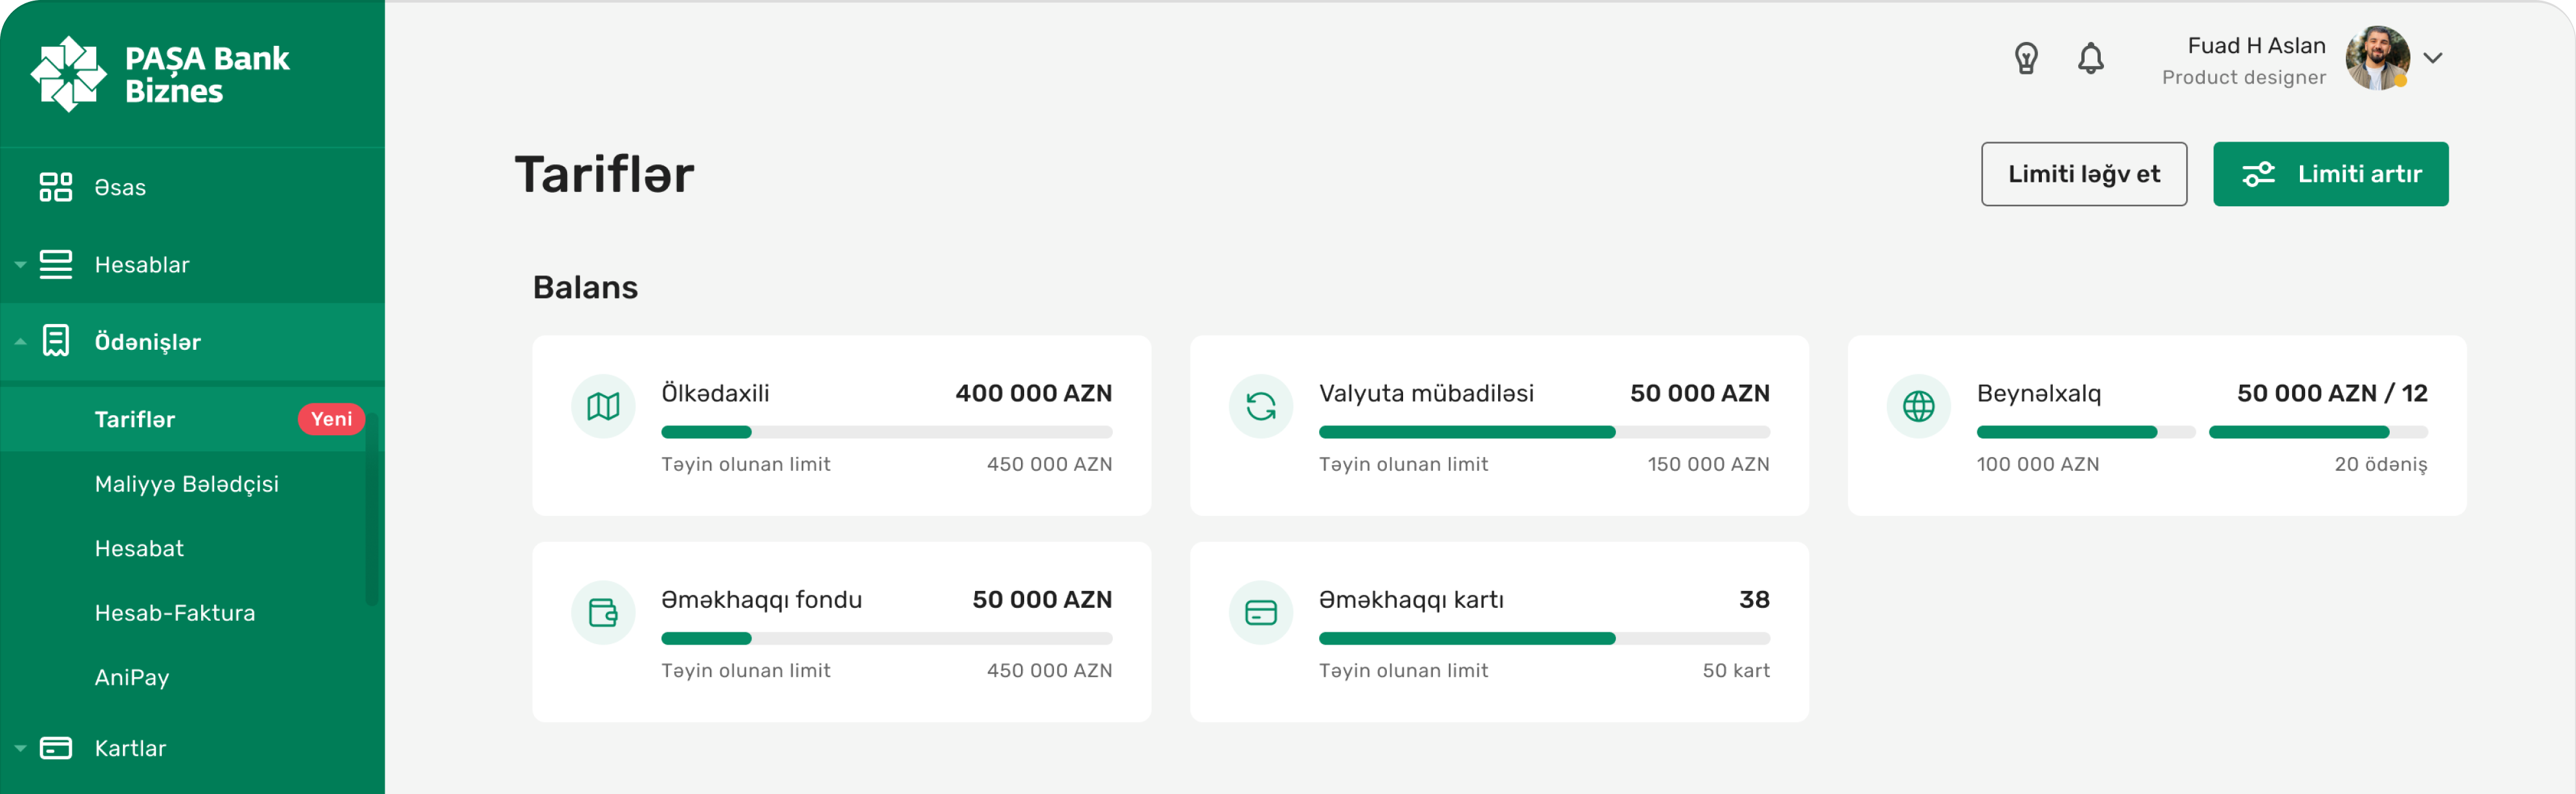Click the Əməkhaqqı fondu wallet icon
This screenshot has height=794, width=2576.
pyautogui.click(x=603, y=612)
